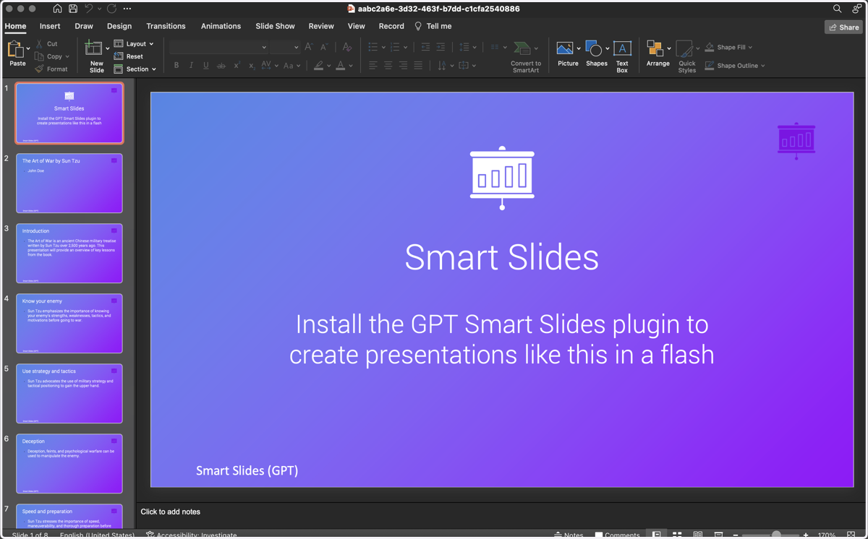Toggle subscript formatting

(251, 66)
